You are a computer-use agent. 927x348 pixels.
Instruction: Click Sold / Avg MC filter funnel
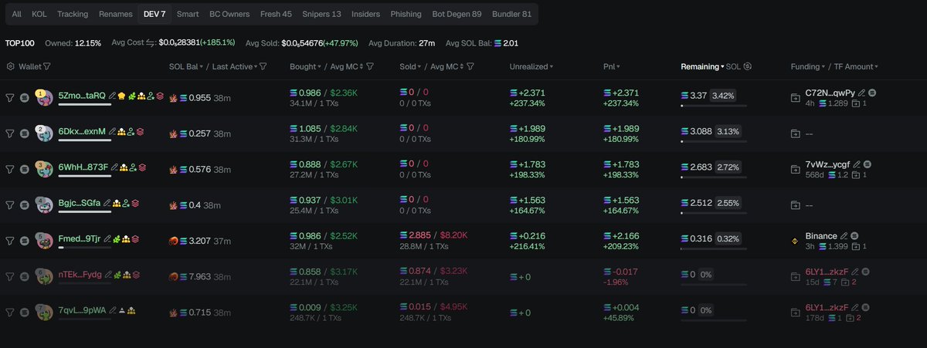point(470,67)
